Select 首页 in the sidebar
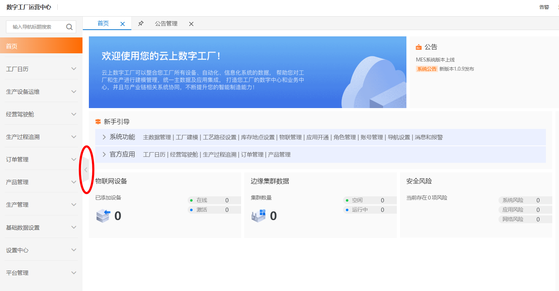Viewport: 559px width, 291px height. (41, 46)
